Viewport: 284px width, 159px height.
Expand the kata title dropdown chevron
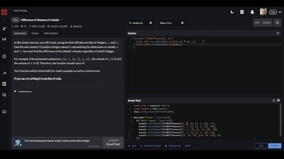tap(61, 20)
